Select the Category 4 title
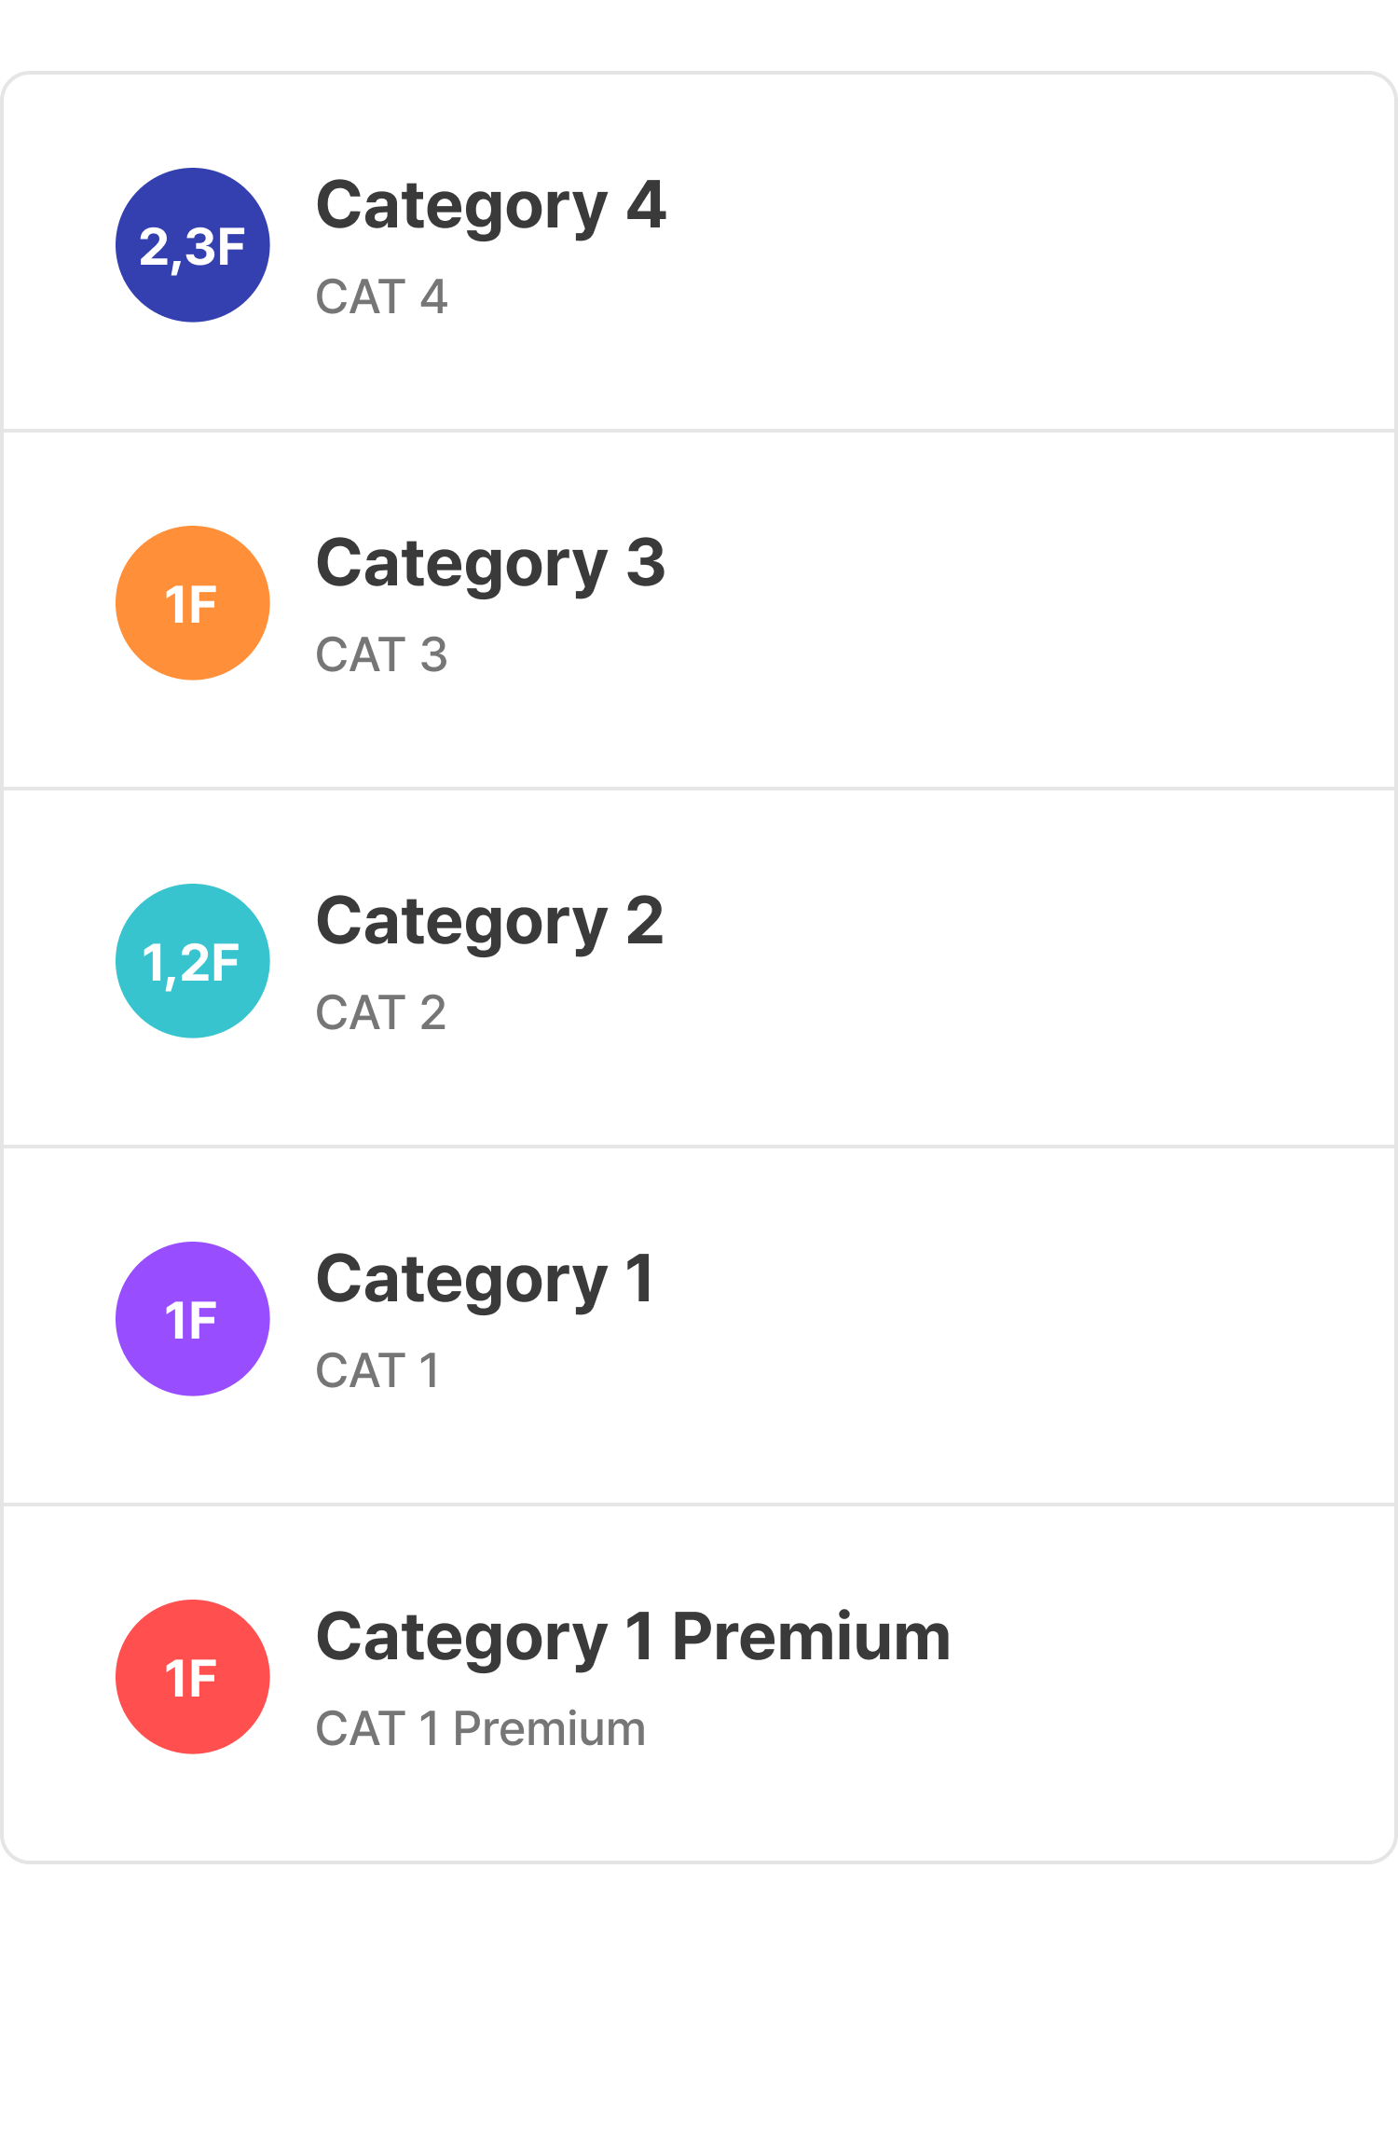 click(x=490, y=206)
